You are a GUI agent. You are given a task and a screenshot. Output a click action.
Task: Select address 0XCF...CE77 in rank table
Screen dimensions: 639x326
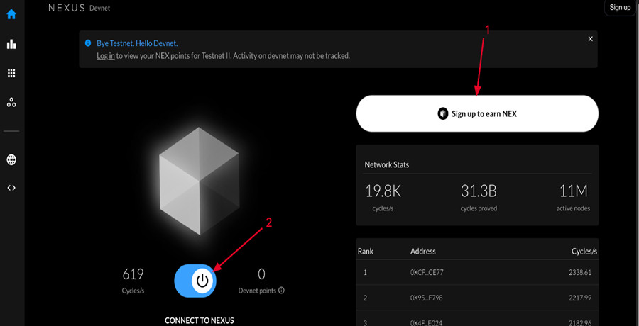[x=427, y=272]
